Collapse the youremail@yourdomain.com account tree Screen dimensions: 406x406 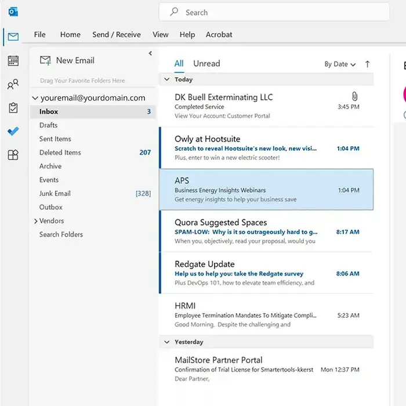(35, 98)
